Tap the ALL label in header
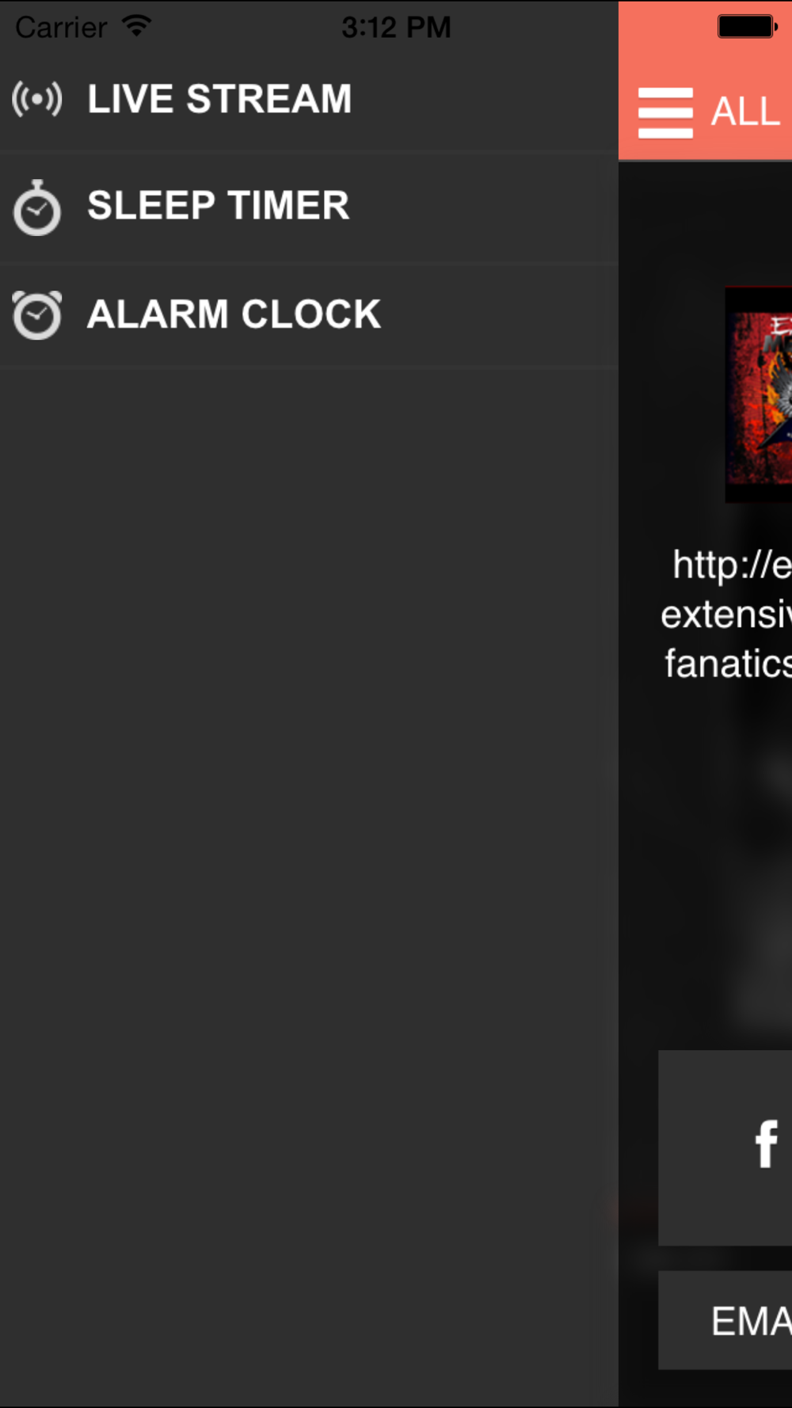The width and height of the screenshot is (792, 1408). [x=745, y=112]
